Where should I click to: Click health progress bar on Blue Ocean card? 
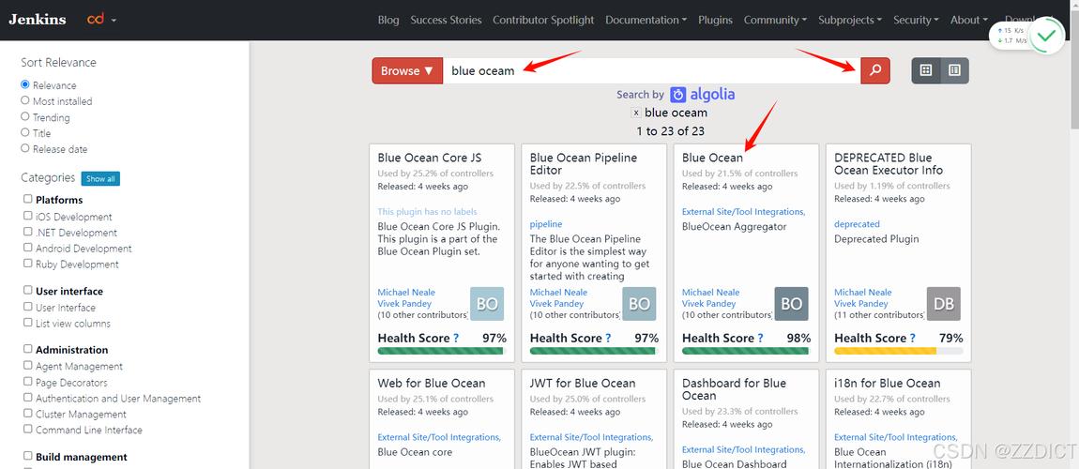tap(746, 351)
